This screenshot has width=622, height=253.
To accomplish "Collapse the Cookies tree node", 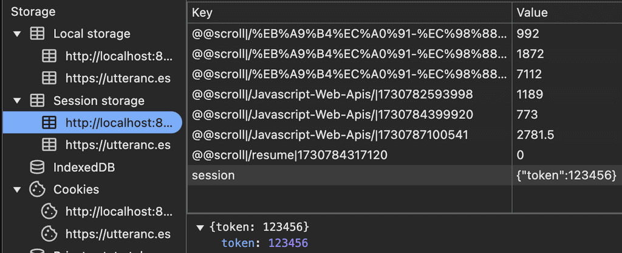I will pos(16,190).
